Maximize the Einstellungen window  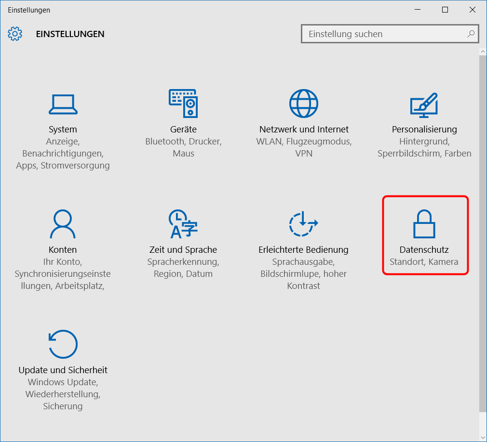[445, 10]
